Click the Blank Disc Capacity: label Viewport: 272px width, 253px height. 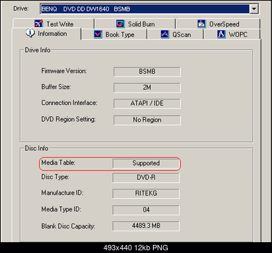coord(68,226)
